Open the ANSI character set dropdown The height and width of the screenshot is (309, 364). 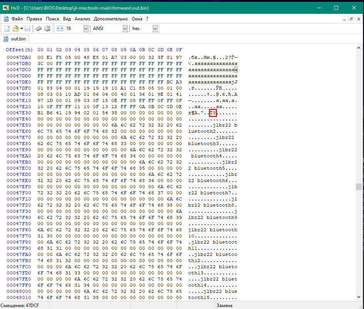coord(125,28)
